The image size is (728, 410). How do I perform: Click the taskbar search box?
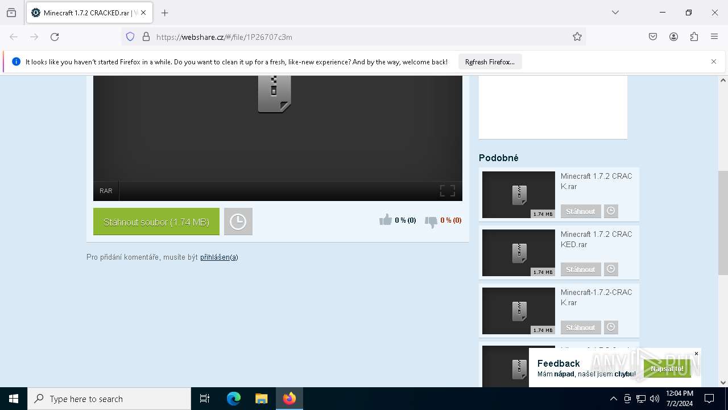[109, 399]
